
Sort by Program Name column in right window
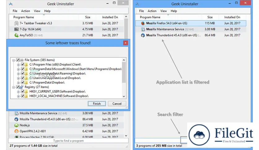168,17
